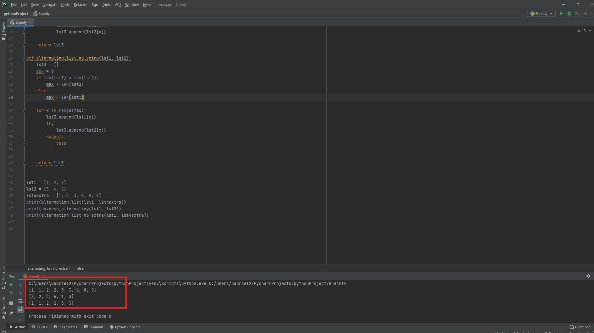This screenshot has height=333, width=594.
Task: Toggle Pin Tab in Run panel
Action: click(11, 313)
